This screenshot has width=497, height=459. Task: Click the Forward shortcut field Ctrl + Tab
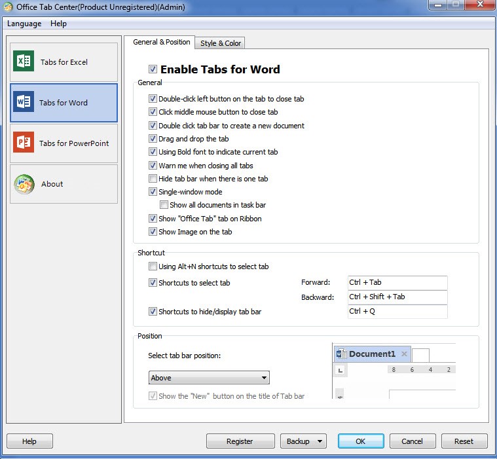click(x=397, y=282)
